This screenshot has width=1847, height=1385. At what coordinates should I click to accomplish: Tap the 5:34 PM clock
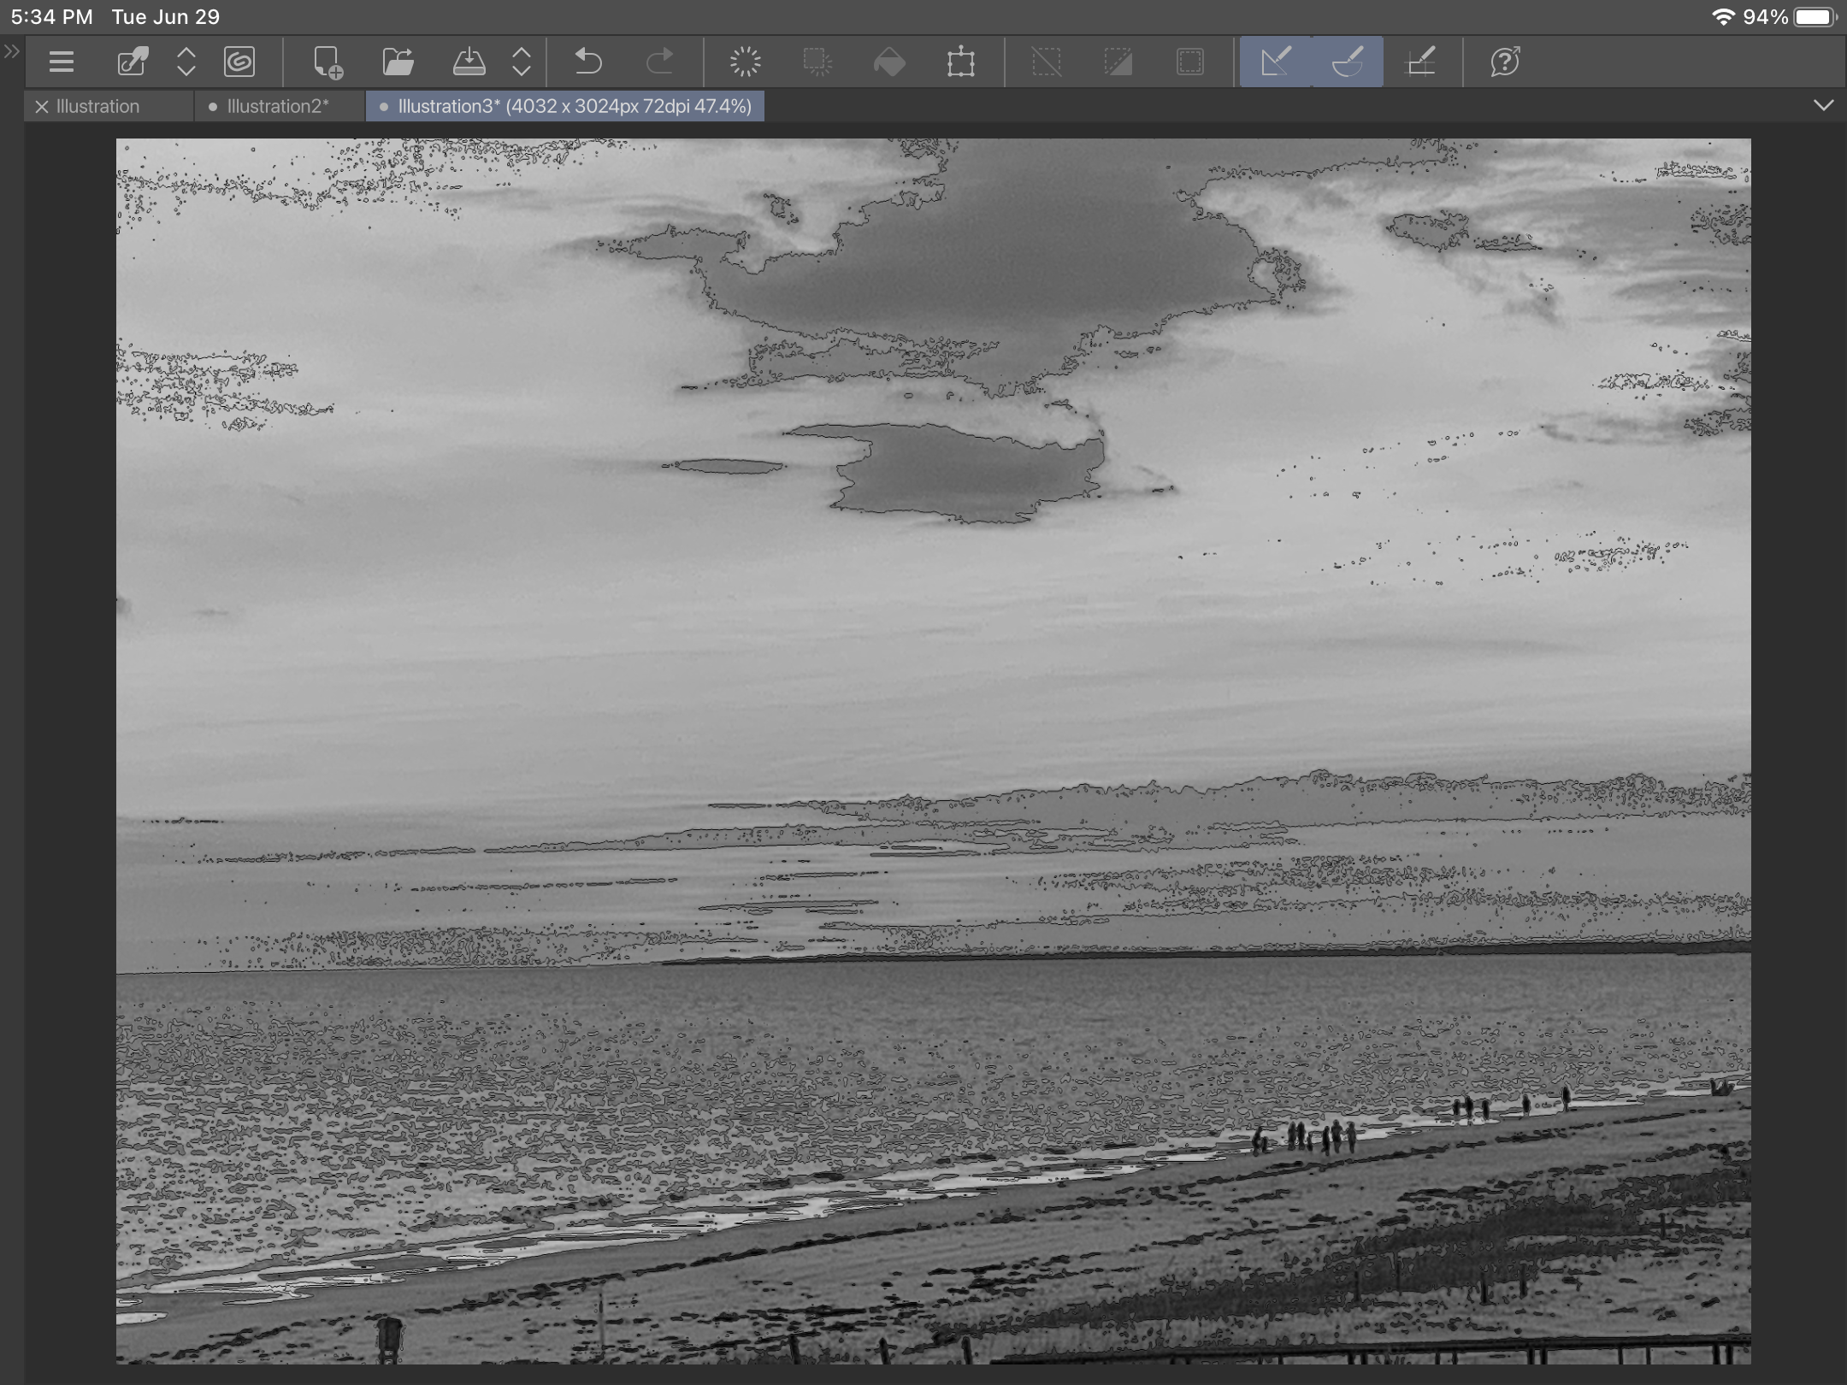[51, 17]
